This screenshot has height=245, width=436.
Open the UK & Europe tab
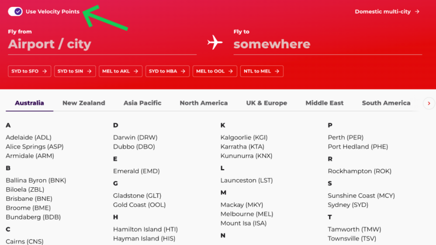[x=266, y=103]
